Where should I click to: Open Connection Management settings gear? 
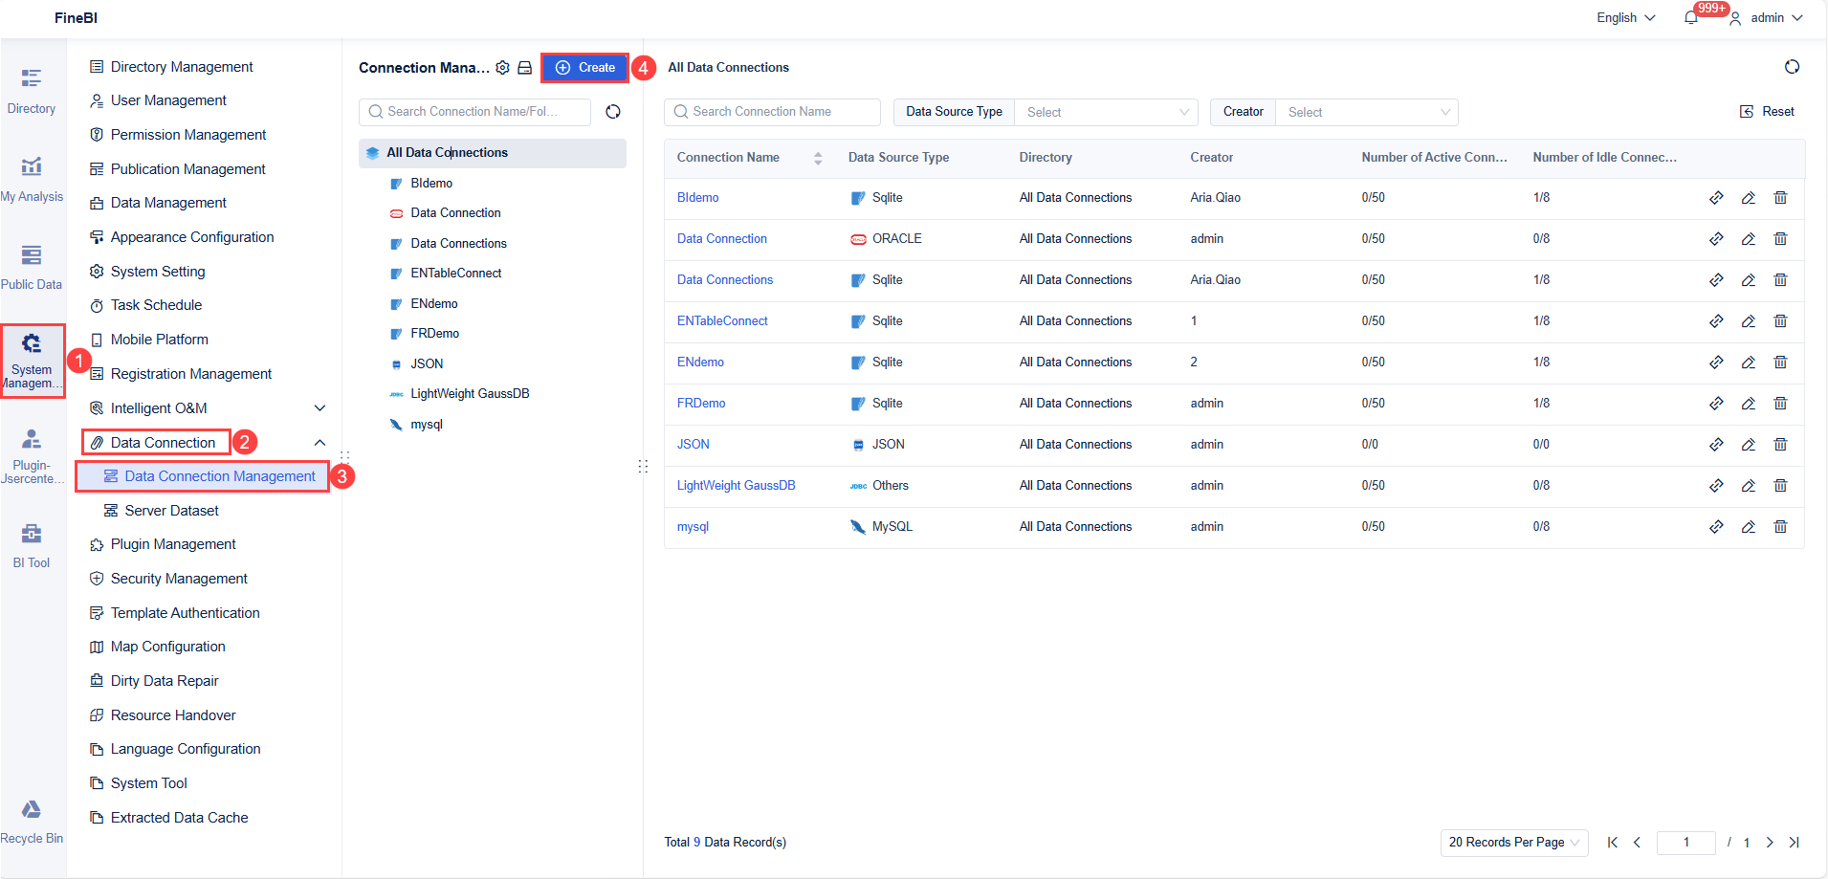pos(503,67)
